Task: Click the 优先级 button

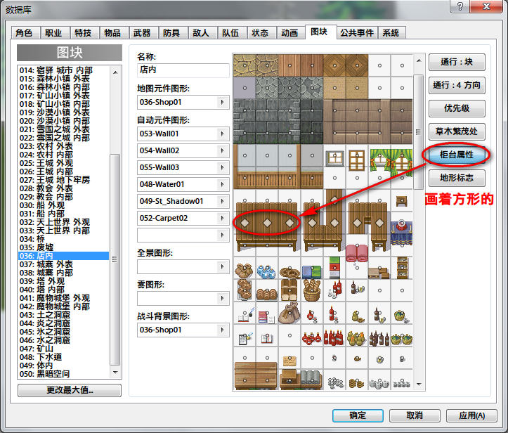Action: pyautogui.click(x=457, y=108)
